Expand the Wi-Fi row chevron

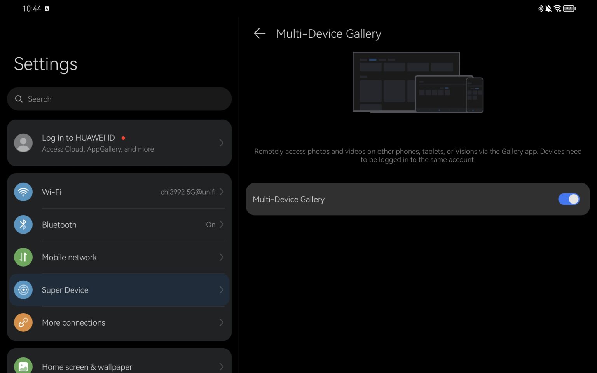point(221,192)
